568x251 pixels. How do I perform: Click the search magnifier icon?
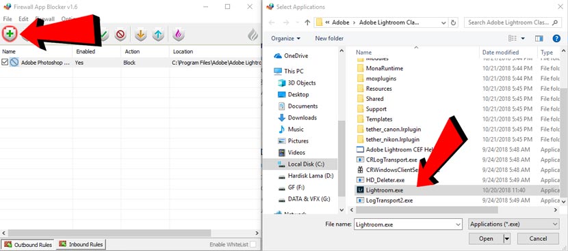[x=554, y=23]
